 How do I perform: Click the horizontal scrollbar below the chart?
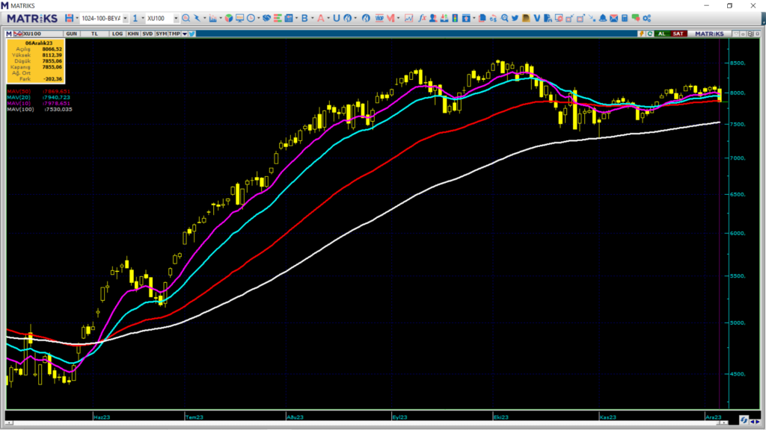(367, 423)
